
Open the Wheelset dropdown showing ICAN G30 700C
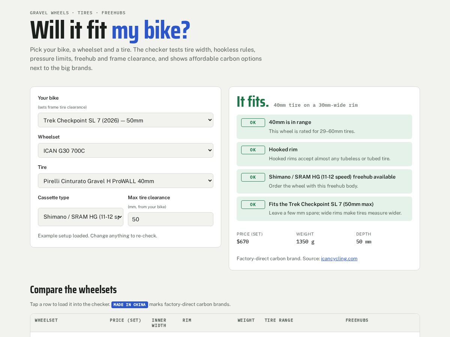[126, 151]
